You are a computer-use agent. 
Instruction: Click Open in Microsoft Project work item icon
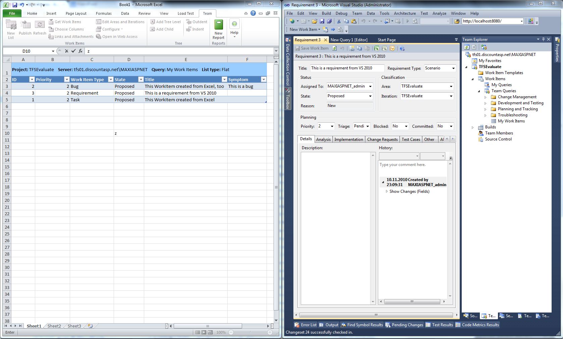point(384,48)
